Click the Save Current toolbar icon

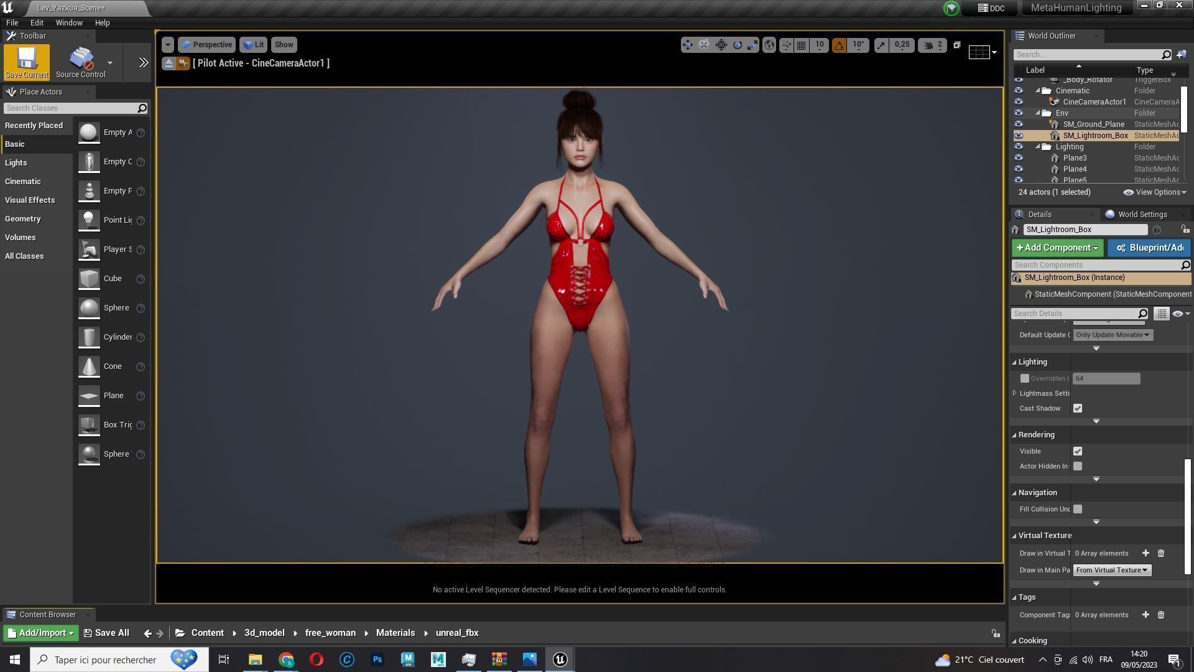pyautogui.click(x=26, y=61)
